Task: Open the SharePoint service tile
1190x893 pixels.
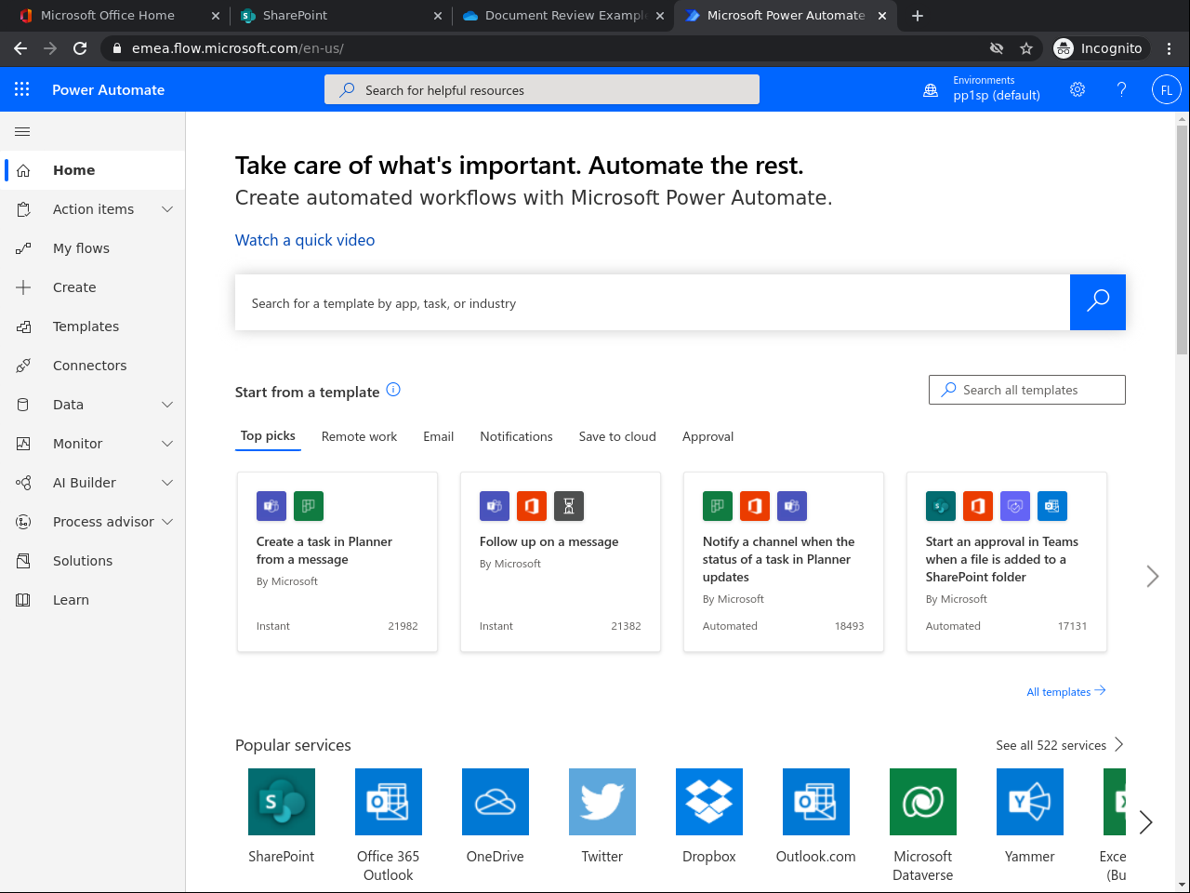Action: click(281, 802)
